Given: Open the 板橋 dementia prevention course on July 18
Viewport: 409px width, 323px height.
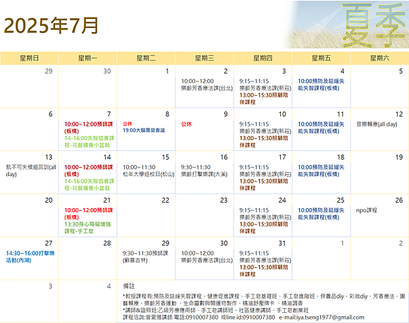Looking at the screenshot, I should 321,171.
